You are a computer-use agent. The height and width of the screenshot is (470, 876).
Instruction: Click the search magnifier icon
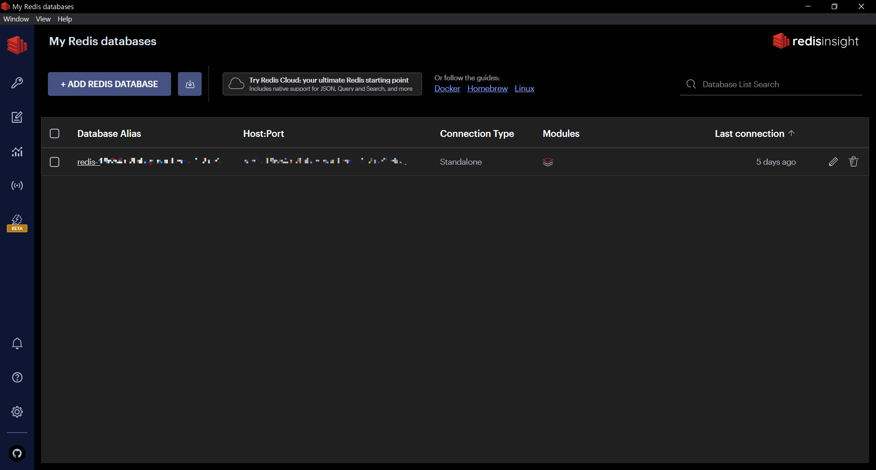[691, 84]
